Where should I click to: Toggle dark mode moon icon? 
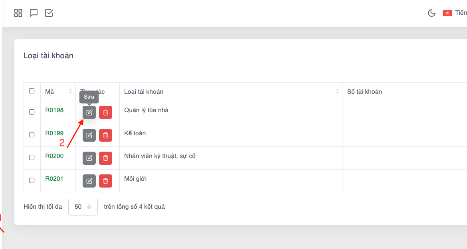(431, 13)
